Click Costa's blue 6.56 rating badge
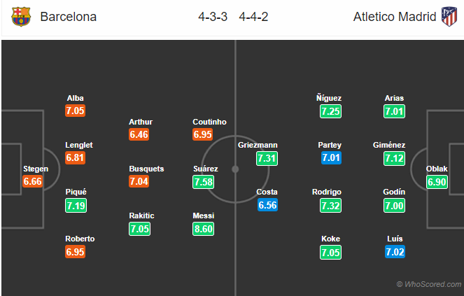The width and height of the screenshot is (464, 296). pyautogui.click(x=267, y=204)
